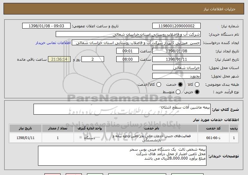The image size is (248, 175).
Task: Click the واحد اندازه گیری column header
Action: click(90, 128)
